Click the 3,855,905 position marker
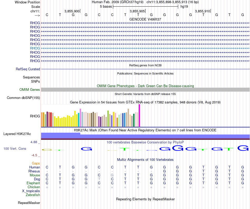The width and height of the screenshot is (250, 209). tap(137, 11)
